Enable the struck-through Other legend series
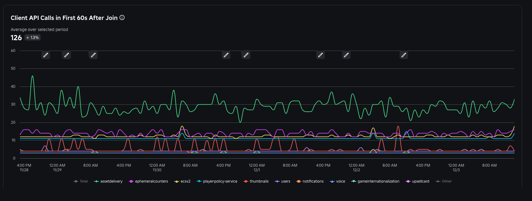The height and width of the screenshot is (201, 532). 443,181
